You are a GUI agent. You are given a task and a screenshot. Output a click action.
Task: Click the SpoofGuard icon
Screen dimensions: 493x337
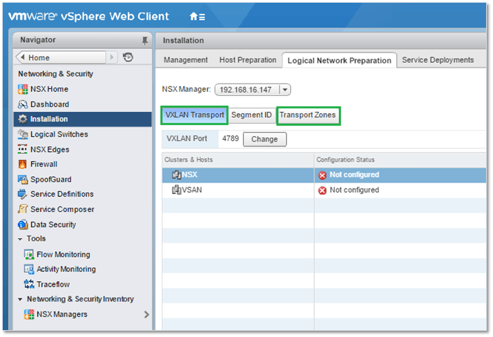click(23, 180)
